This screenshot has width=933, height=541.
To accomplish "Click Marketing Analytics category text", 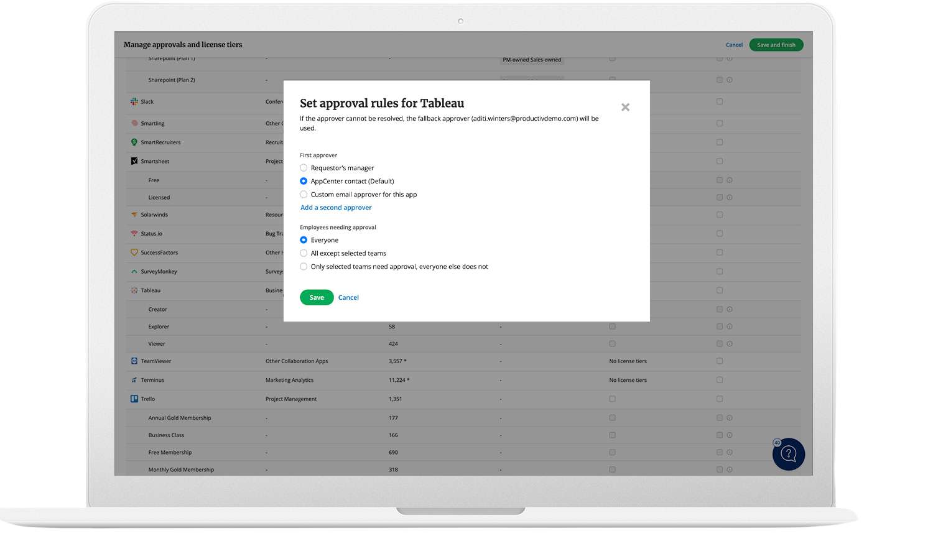I will coord(289,380).
